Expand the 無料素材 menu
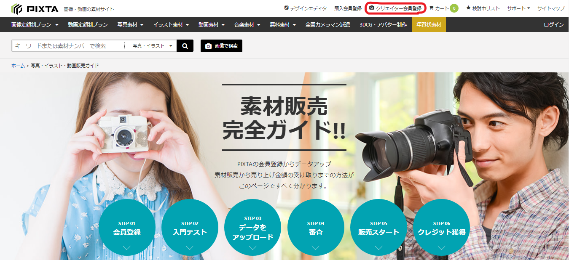 [283, 24]
